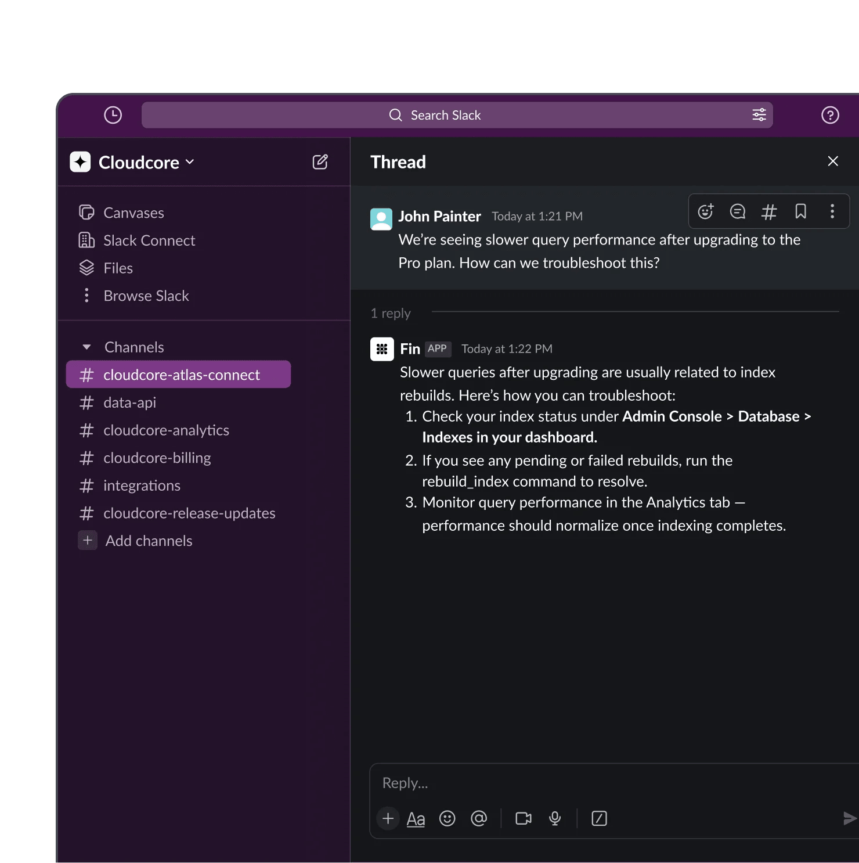The image size is (859, 863).
Task: Click the John Painter name link
Action: click(439, 216)
